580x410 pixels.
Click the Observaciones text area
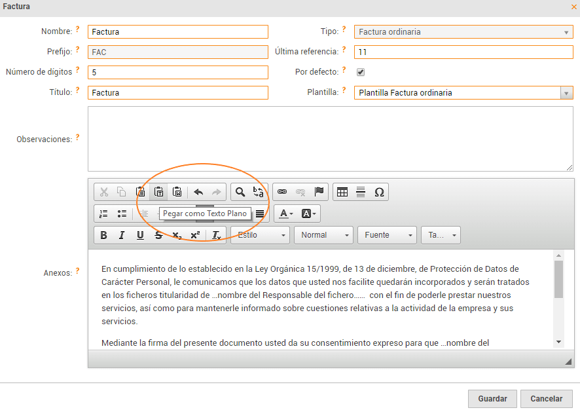tap(330, 139)
